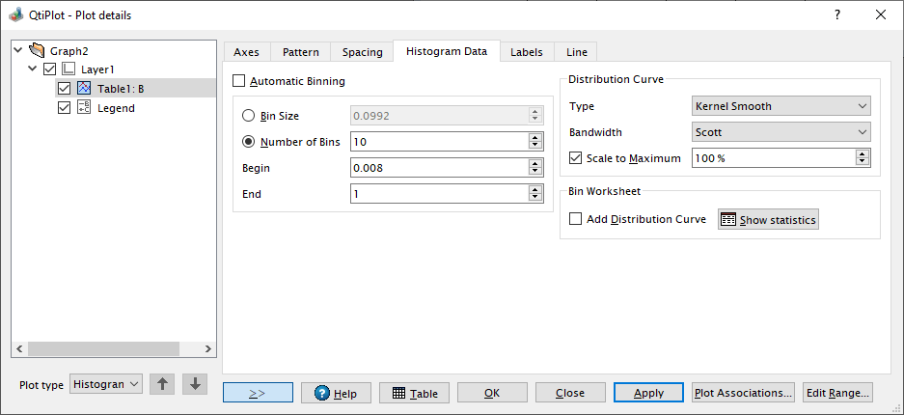Uncheck Scale to Maximum option
The image size is (904, 415).
click(x=576, y=158)
